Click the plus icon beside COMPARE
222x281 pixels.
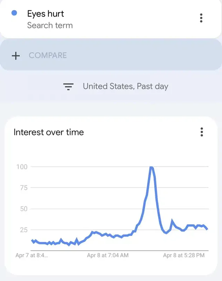[x=16, y=55]
